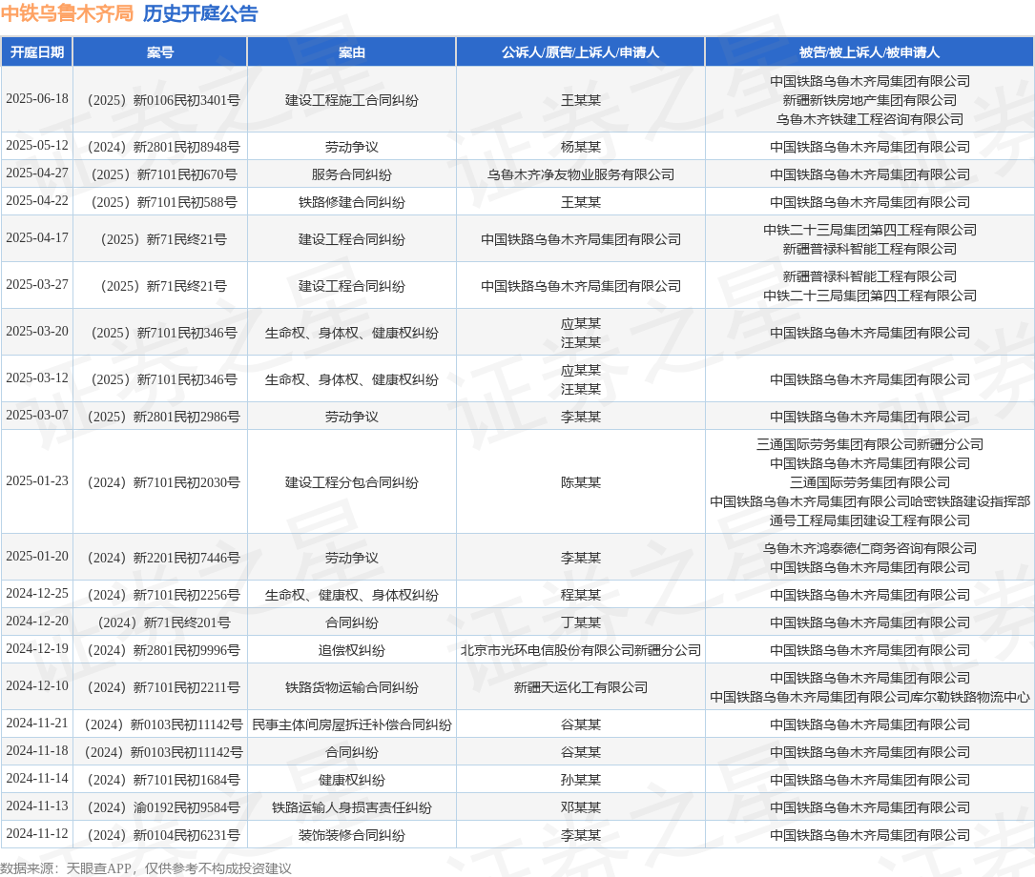This screenshot has height=877, width=1035.
Task: Select the date 2025-03-27
Action: click(37, 284)
